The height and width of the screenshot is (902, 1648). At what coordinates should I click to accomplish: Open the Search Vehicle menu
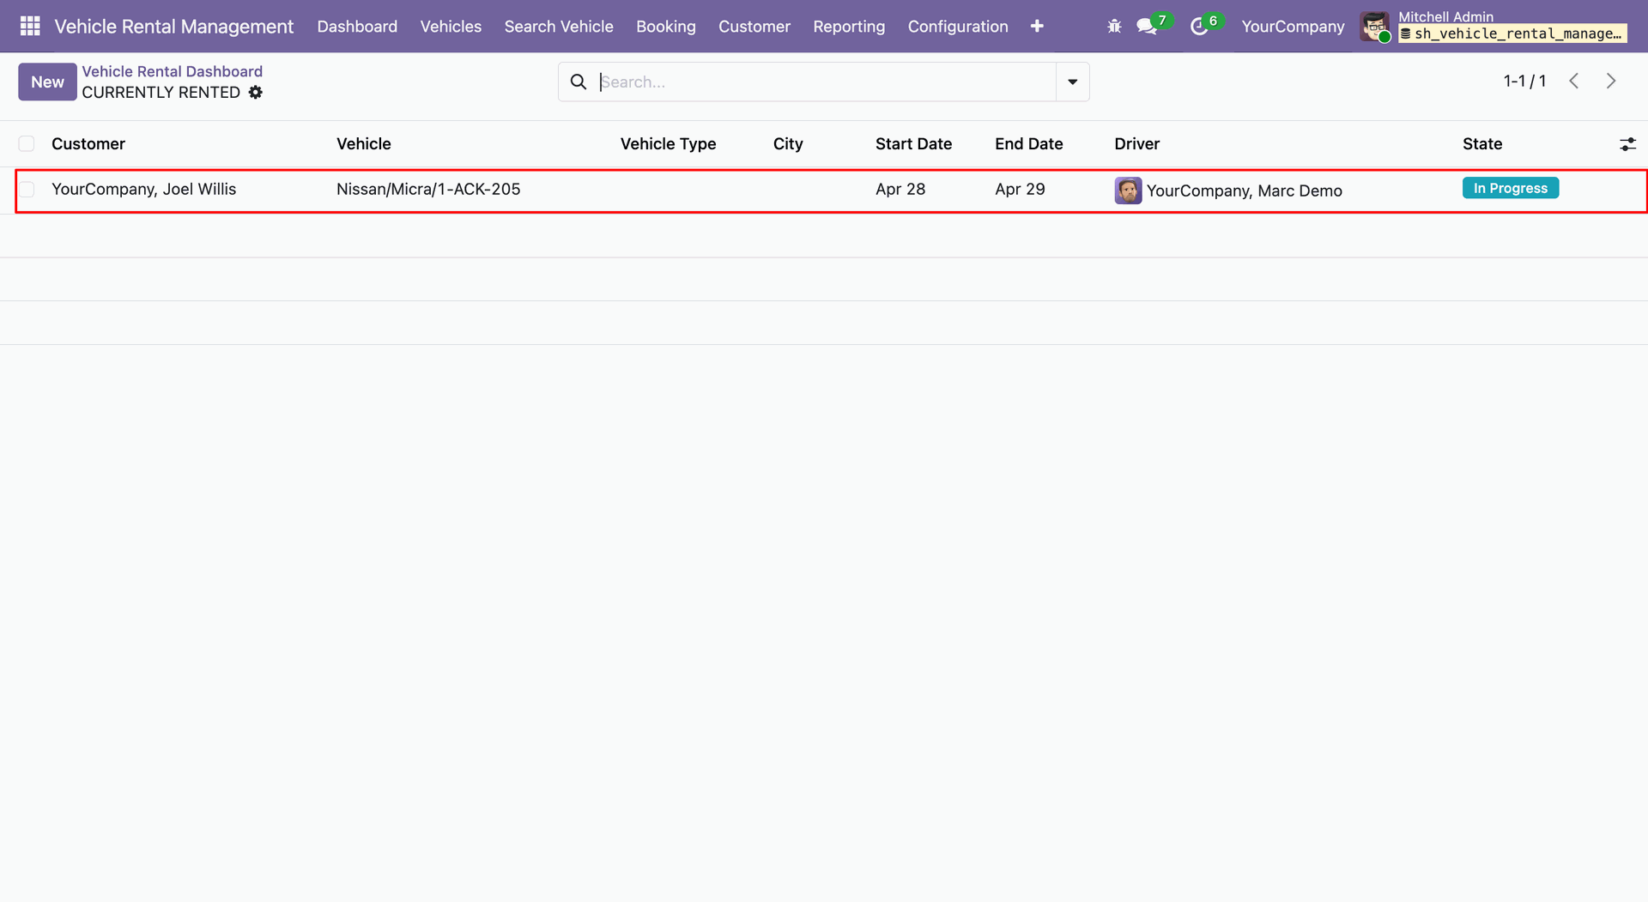559,27
